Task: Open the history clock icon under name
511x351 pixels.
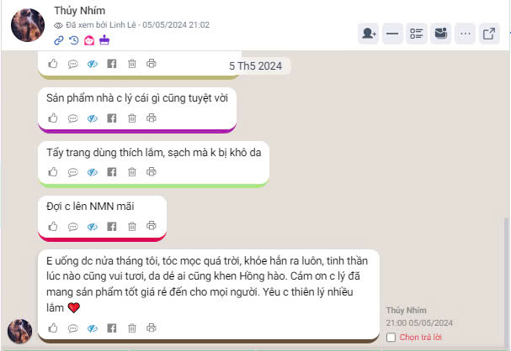Action: (74, 40)
